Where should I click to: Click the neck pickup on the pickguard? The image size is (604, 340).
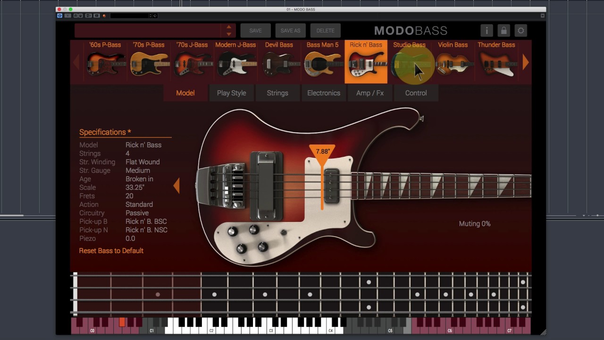(332, 186)
